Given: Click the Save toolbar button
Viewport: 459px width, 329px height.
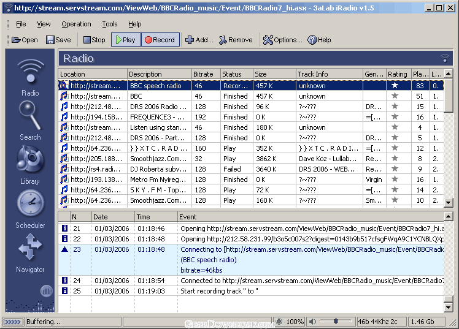Looking at the screenshot, I should (x=58, y=40).
